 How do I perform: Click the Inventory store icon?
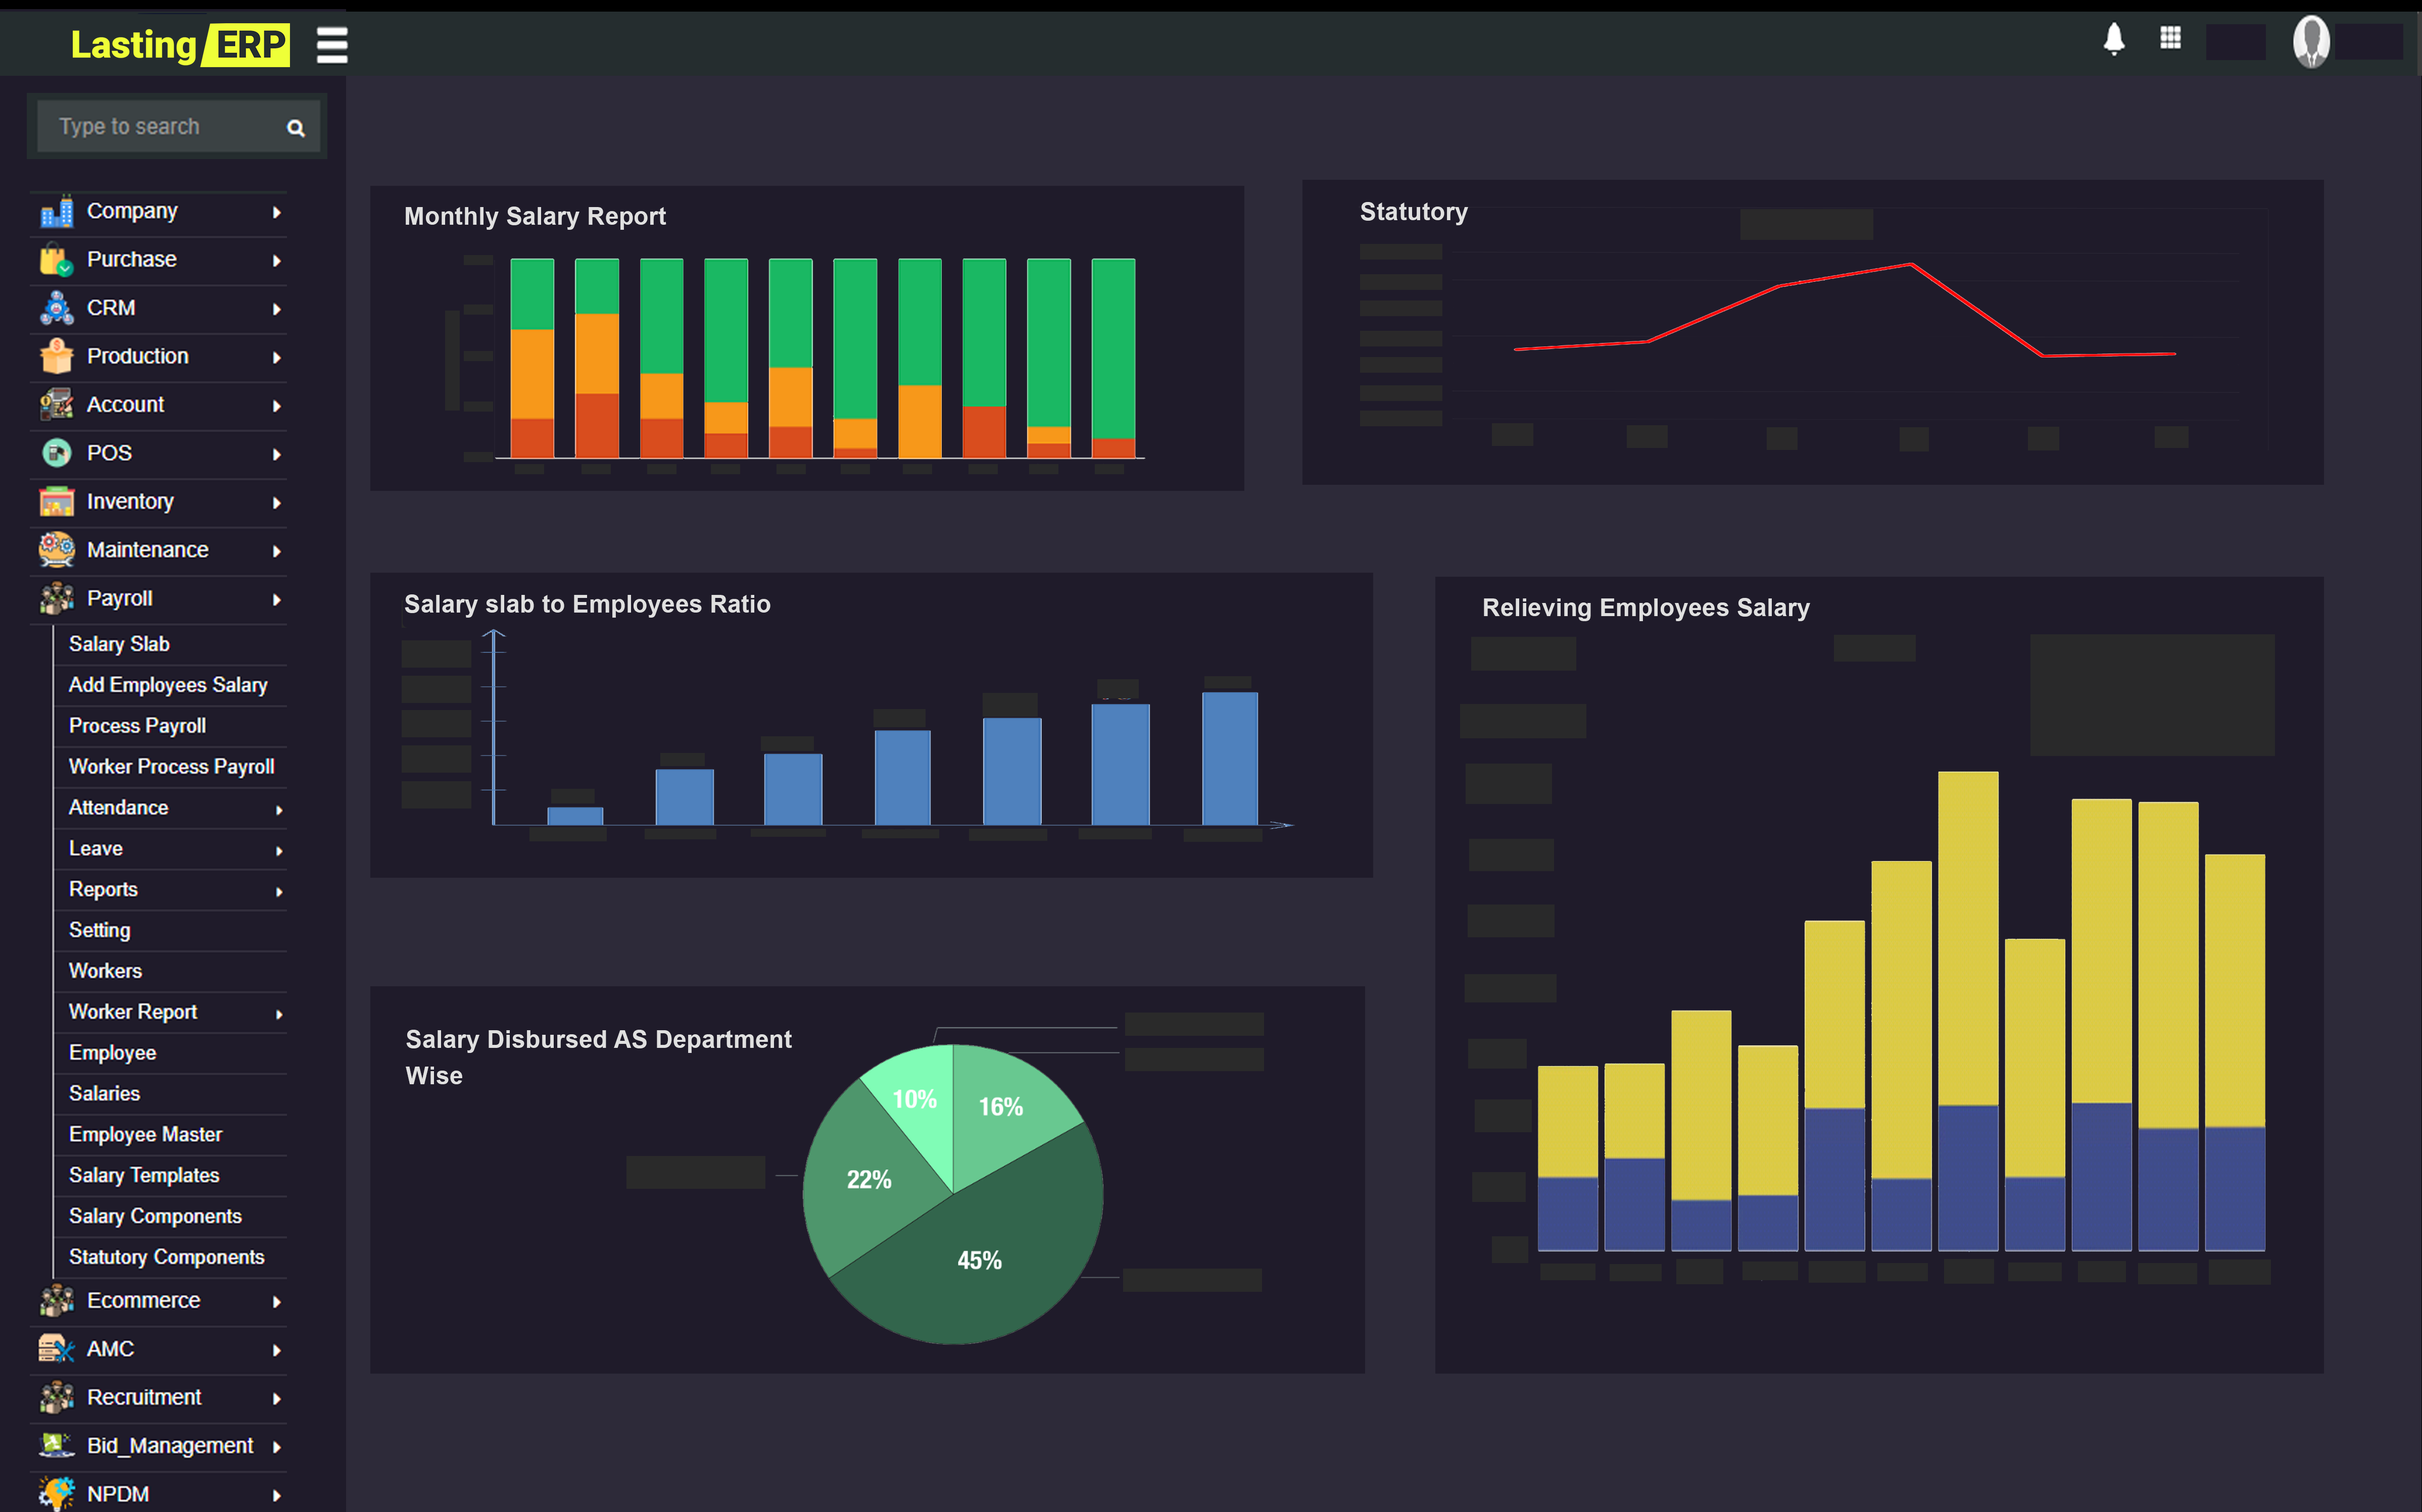pos(57,502)
